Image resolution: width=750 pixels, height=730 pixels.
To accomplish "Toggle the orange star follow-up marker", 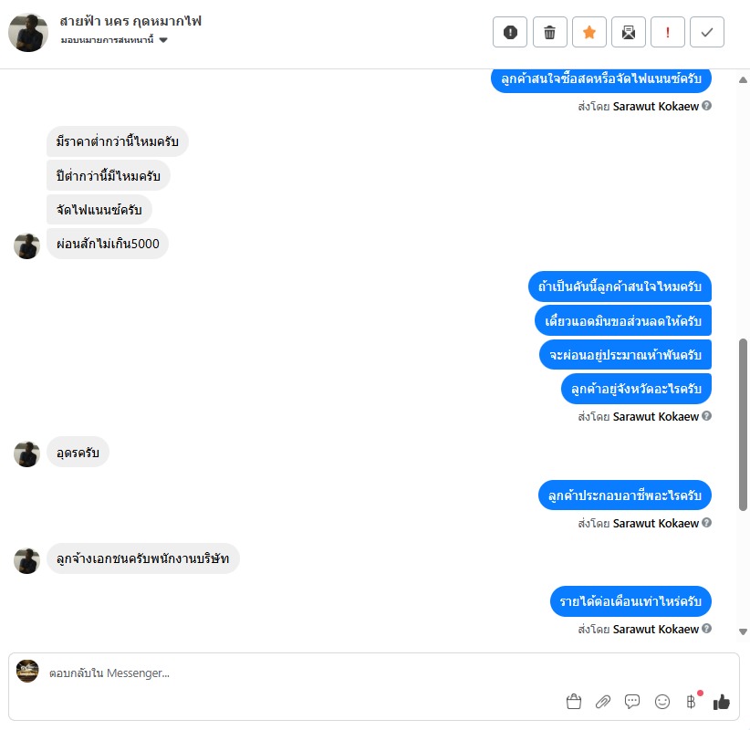I will point(589,32).
